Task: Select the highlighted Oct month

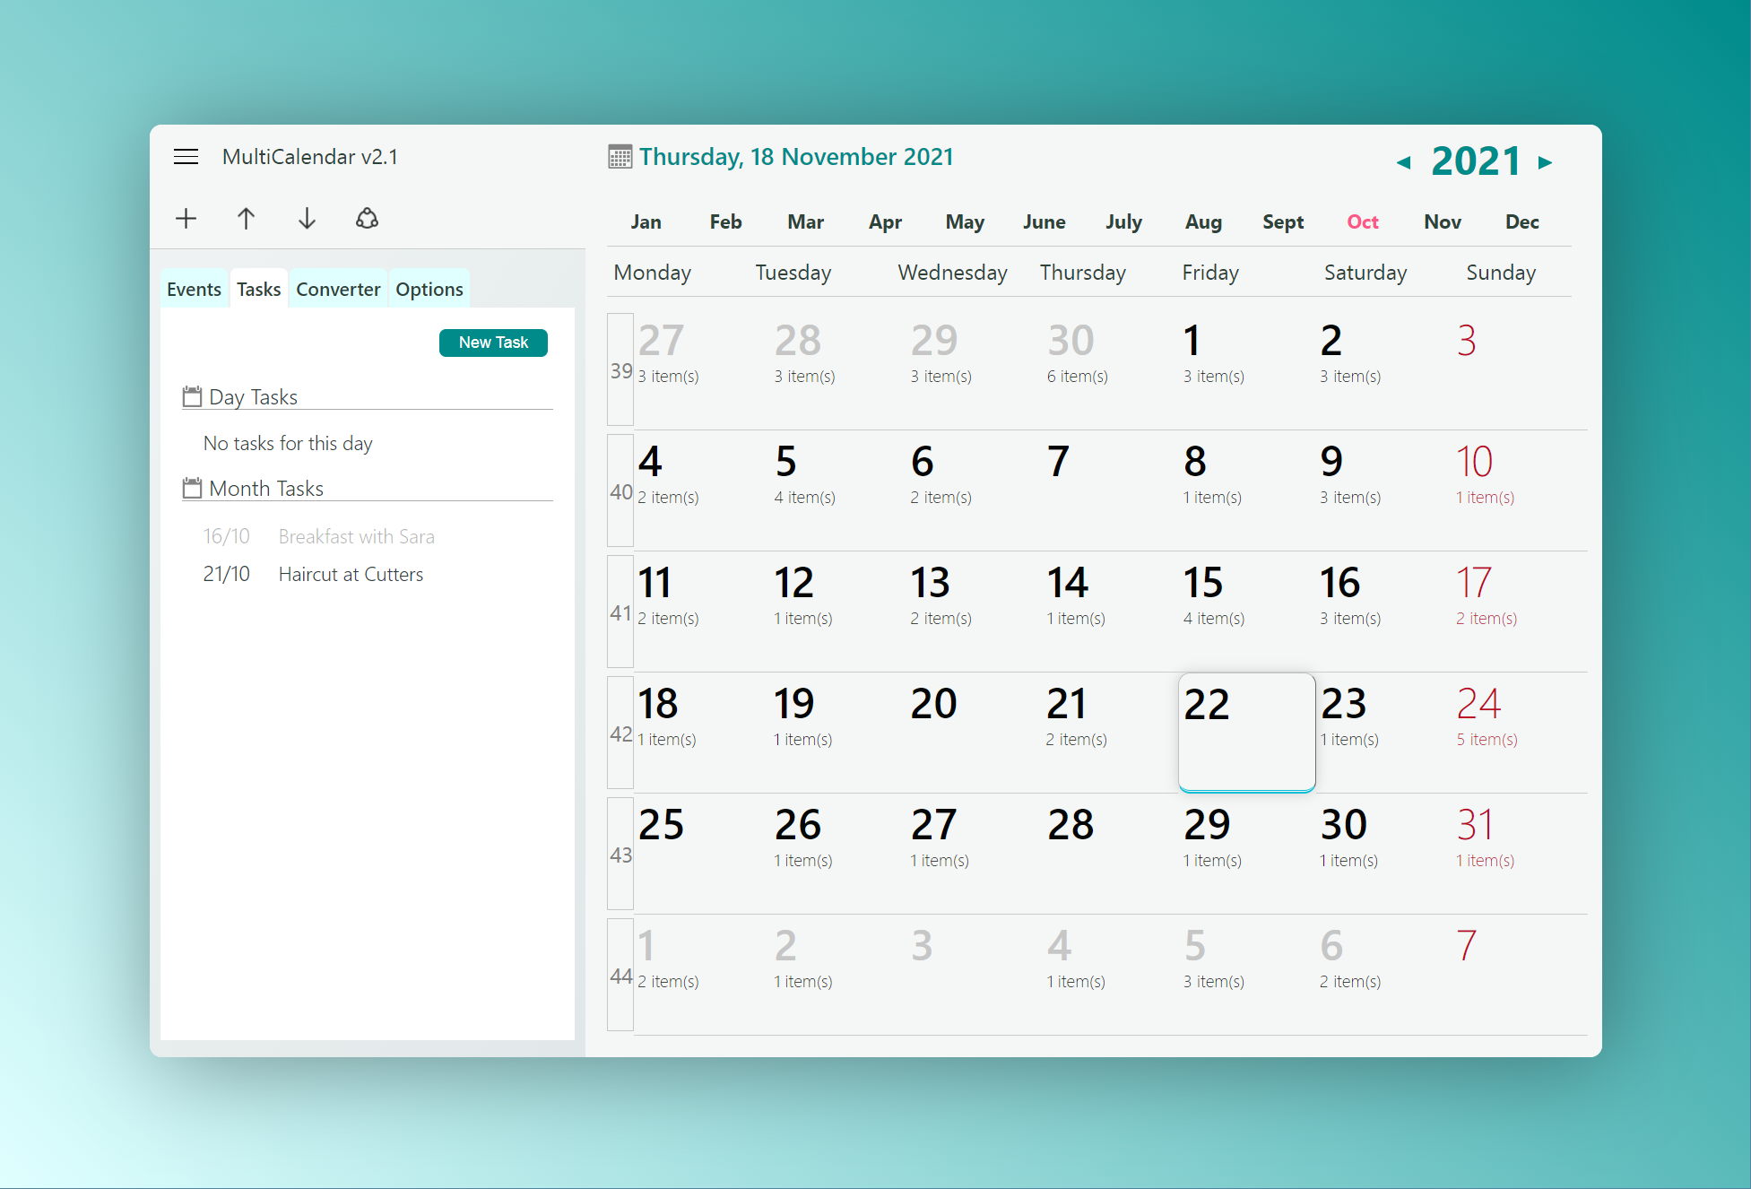Action: pyautogui.click(x=1363, y=221)
